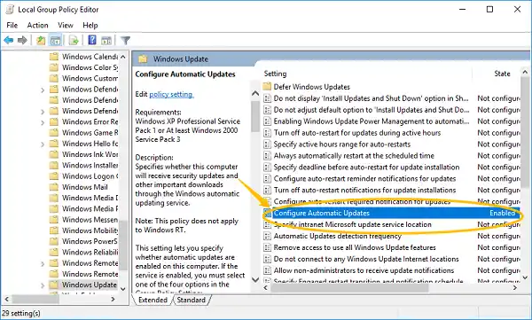
Task: Switch to the Standard tab
Action: pos(192,300)
